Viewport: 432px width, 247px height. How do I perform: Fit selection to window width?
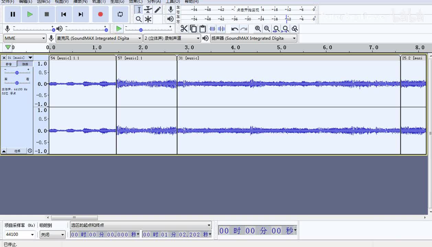pos(276,29)
